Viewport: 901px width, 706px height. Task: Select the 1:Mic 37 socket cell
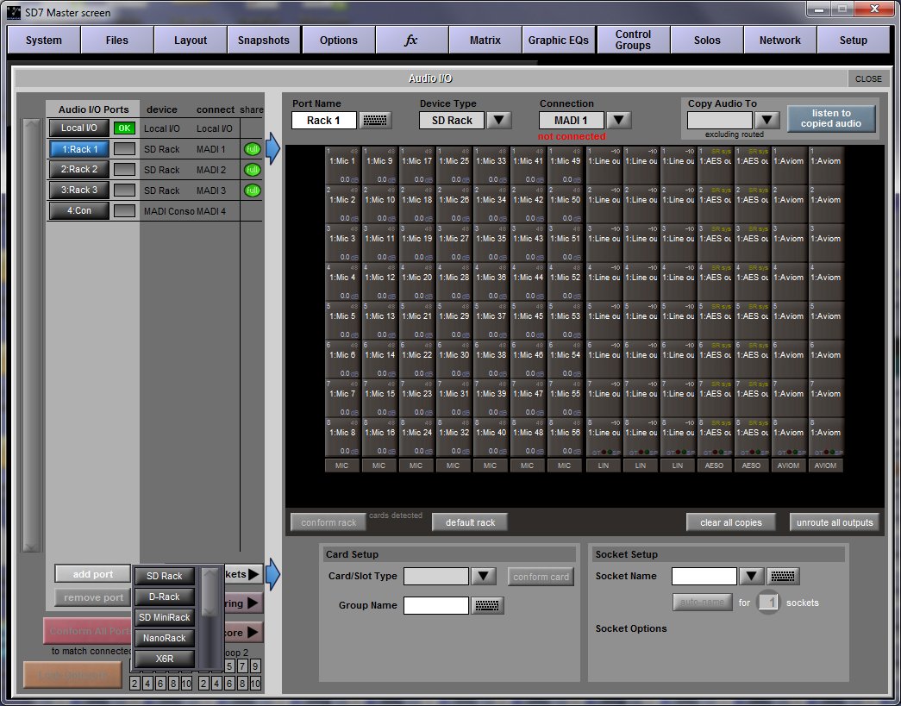point(491,321)
